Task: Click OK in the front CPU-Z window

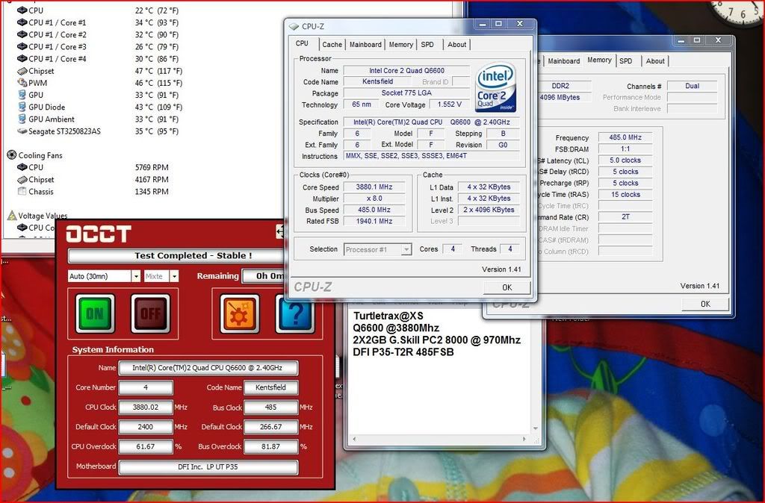Action: [x=507, y=287]
